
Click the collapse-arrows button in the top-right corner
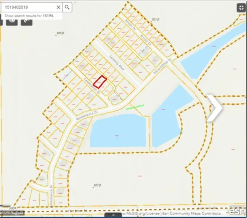tap(241, 8)
